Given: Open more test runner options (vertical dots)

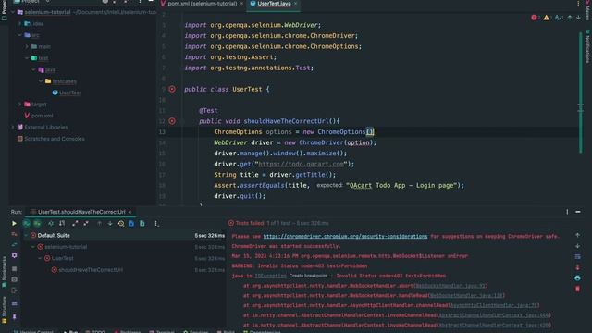Looking at the screenshot, I should 156,224.
